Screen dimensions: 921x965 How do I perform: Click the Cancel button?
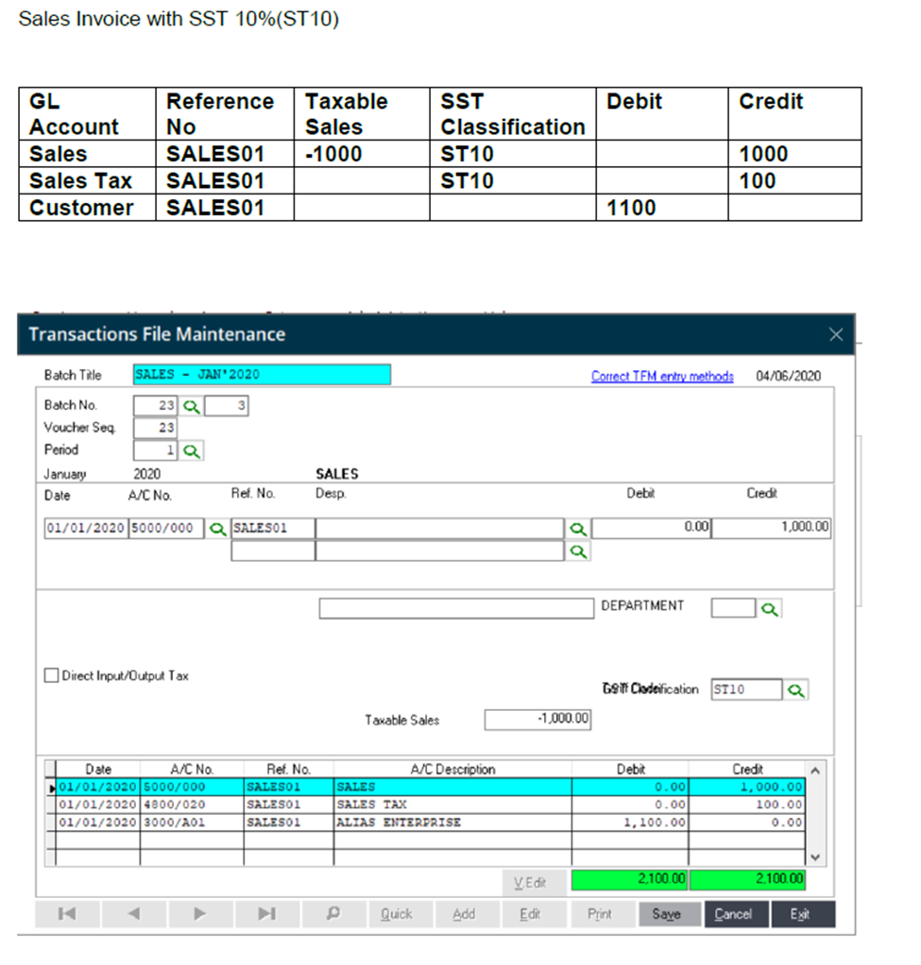(x=733, y=914)
